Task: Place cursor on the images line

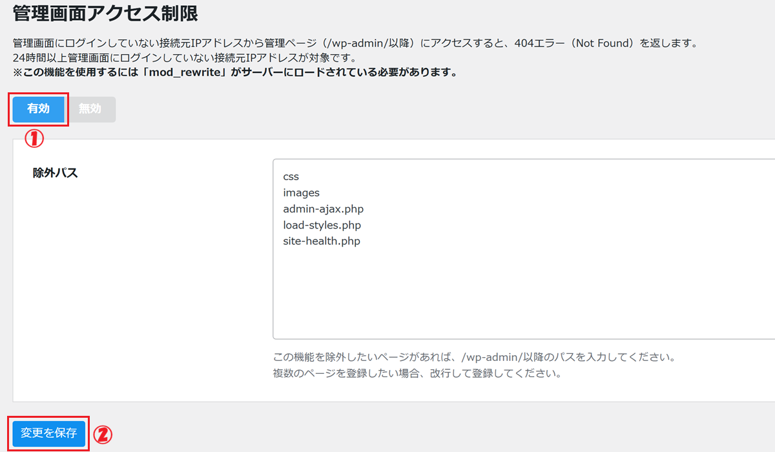Action: 301,192
